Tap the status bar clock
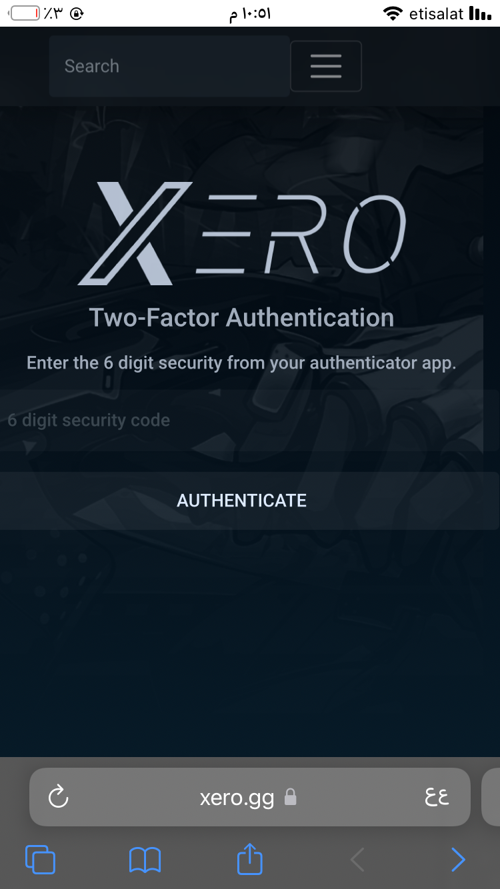 [250, 14]
